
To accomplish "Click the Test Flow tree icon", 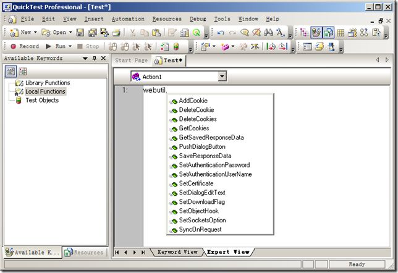I will [x=304, y=33].
